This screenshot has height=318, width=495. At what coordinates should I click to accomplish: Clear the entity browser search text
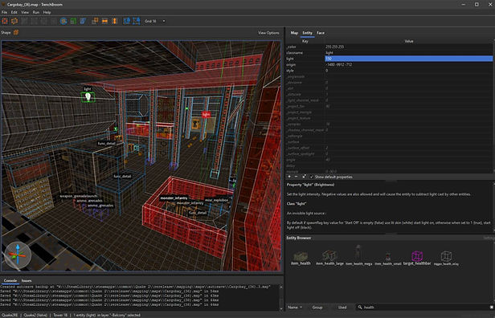pos(492,308)
